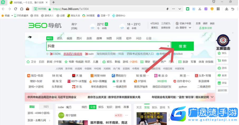Click the 教育 sidebar button

pyautogui.click(x=222, y=75)
